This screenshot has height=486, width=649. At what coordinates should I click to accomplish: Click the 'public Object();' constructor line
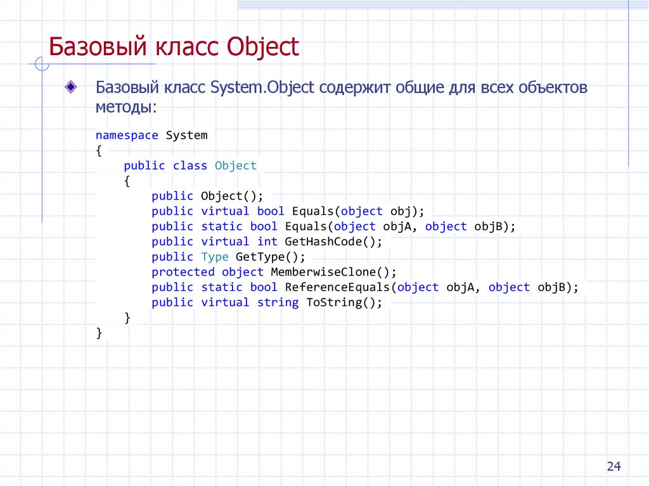point(207,196)
